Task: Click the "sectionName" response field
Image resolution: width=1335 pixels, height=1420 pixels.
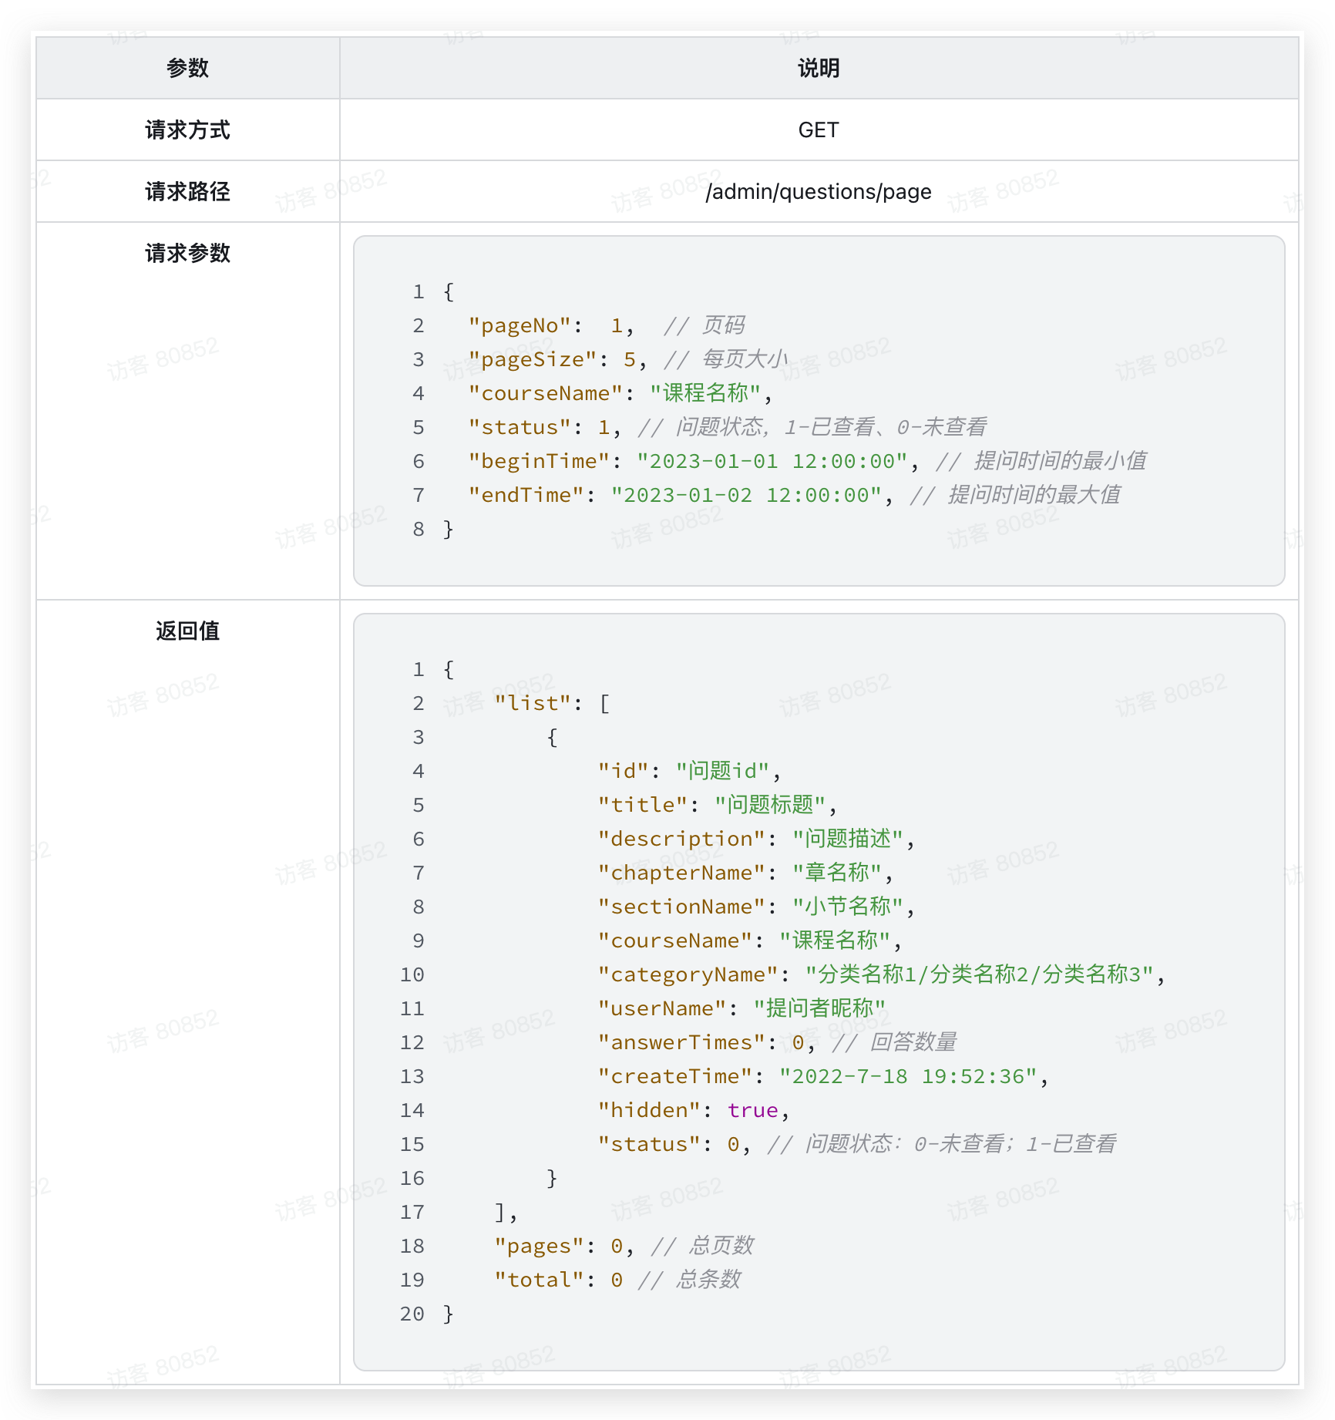Action: pos(756,907)
